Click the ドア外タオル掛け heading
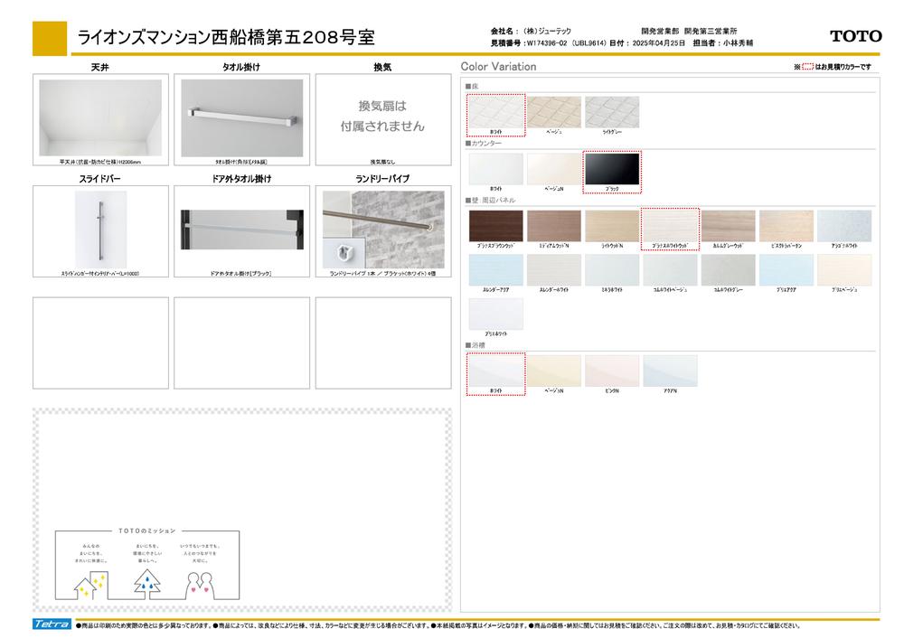The image size is (904, 638). [x=241, y=179]
